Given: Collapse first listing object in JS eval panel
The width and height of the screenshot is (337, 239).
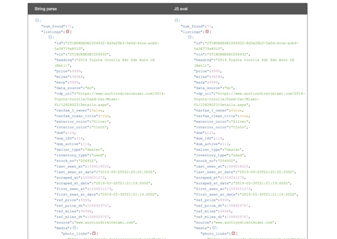Looking at the screenshot, I should 190,37.
